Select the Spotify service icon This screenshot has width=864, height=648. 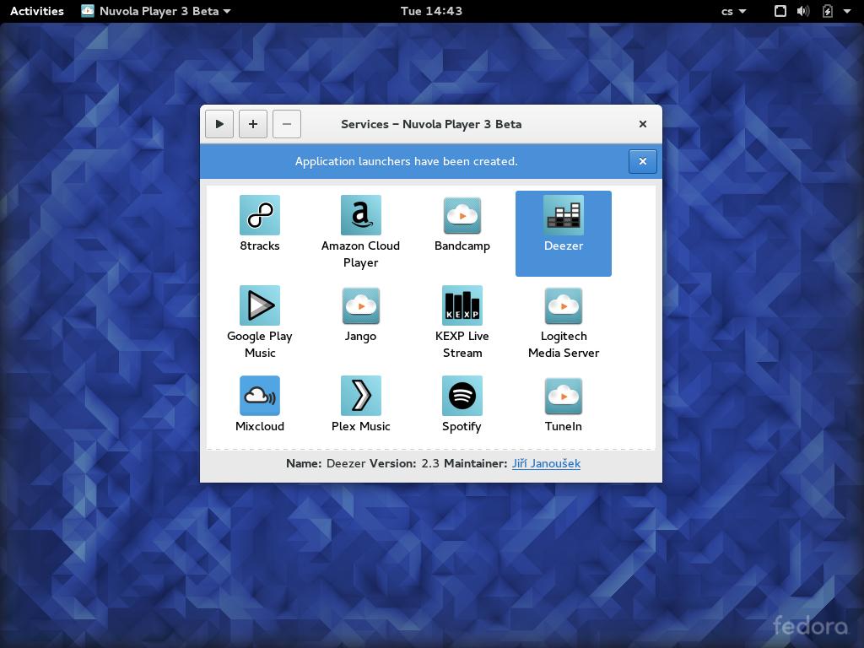462,396
